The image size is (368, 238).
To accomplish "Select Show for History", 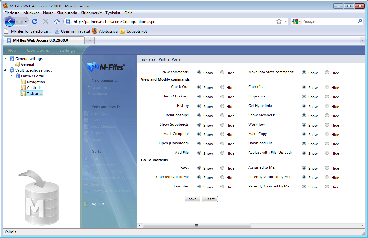I will tap(199, 106).
